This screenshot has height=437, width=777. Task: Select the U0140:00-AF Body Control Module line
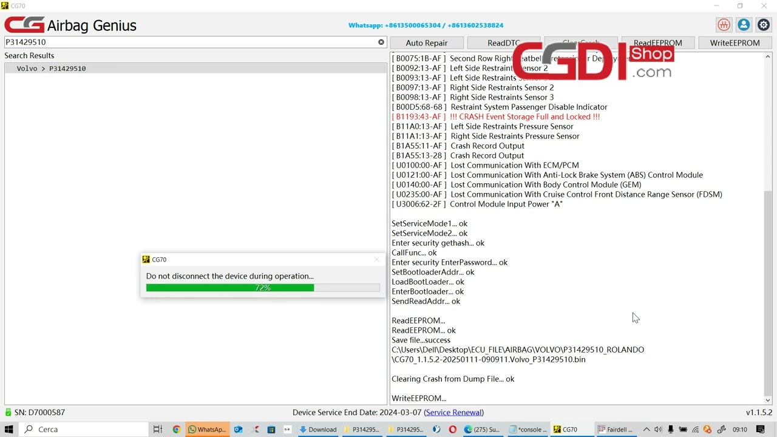tap(517, 185)
